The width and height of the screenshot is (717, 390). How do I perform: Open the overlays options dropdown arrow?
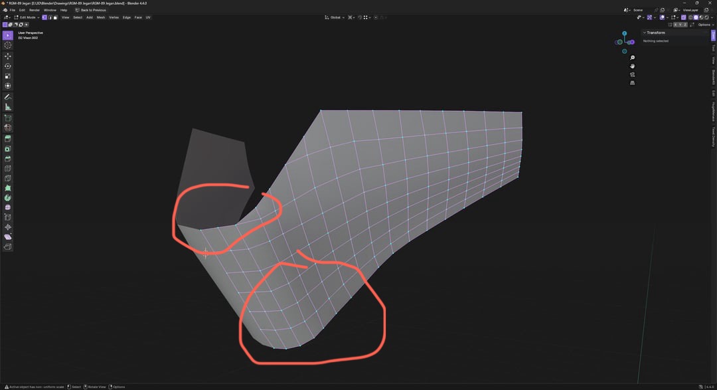coord(667,17)
